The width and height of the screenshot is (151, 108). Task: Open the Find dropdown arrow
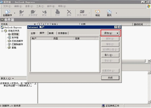click(x=116, y=13)
